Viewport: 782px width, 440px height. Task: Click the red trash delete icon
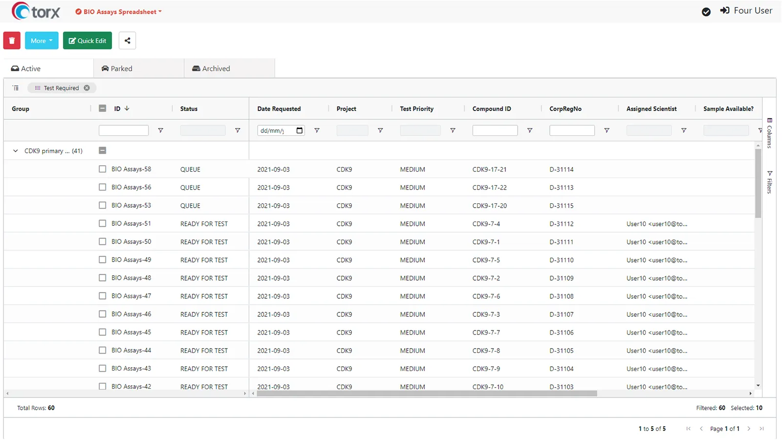click(x=12, y=41)
